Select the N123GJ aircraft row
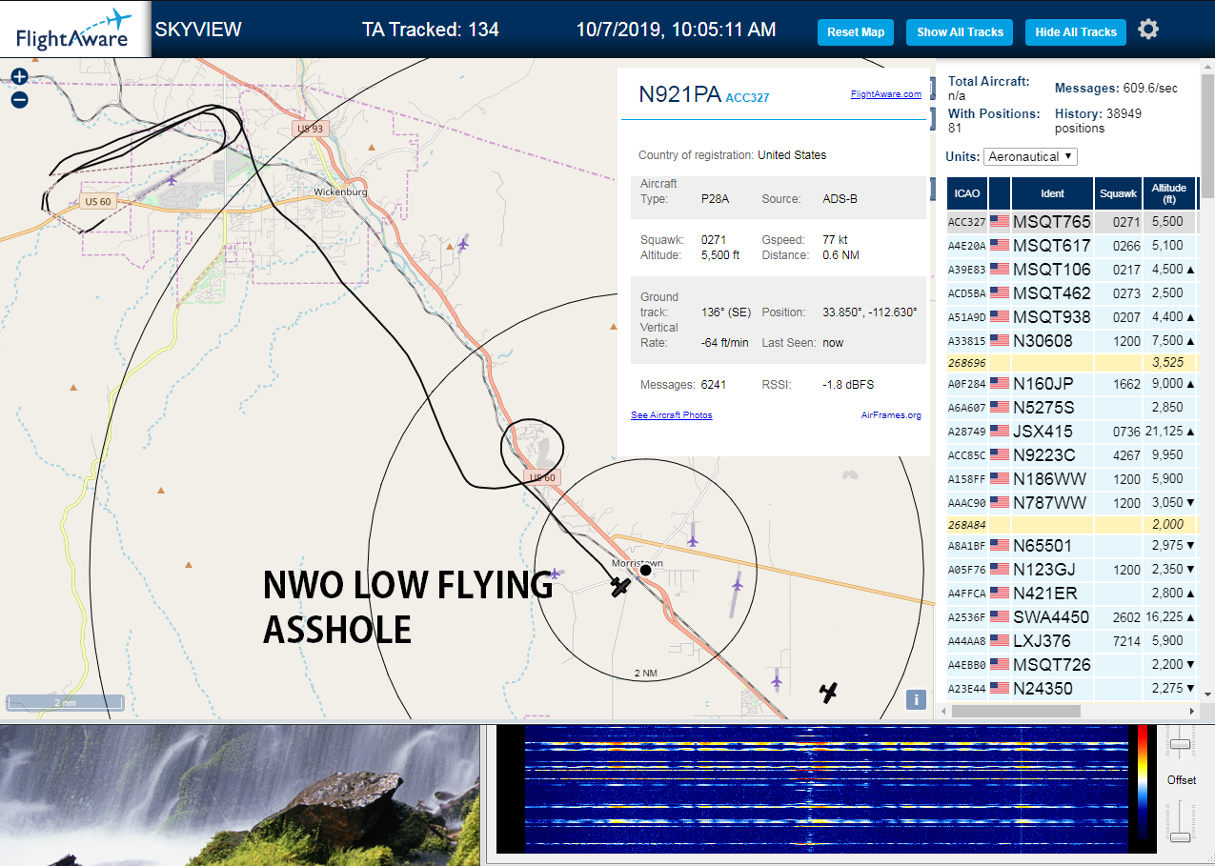Viewport: 1215px width, 866px height. [x=1071, y=570]
